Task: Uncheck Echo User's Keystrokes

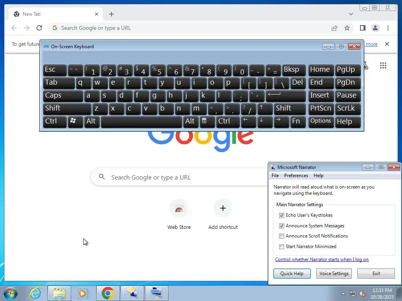Action: [x=281, y=215]
